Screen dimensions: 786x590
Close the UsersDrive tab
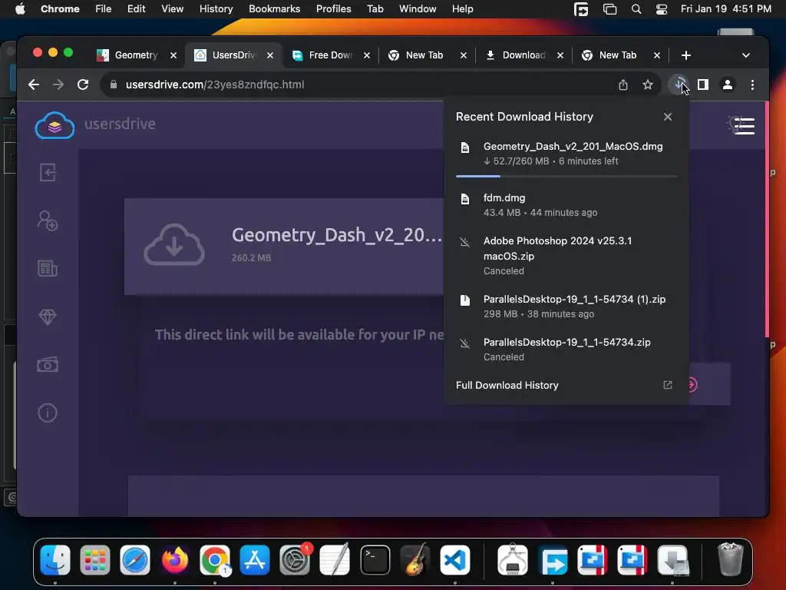click(270, 55)
